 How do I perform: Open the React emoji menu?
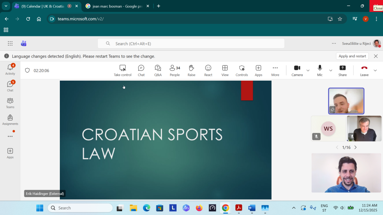click(208, 70)
